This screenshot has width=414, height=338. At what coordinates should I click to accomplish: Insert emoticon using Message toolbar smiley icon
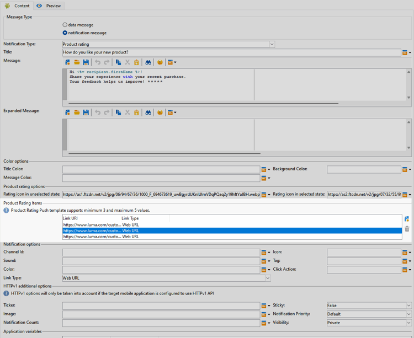pos(160,62)
